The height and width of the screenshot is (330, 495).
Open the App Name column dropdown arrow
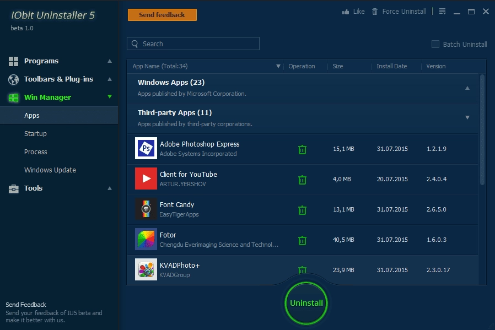pyautogui.click(x=278, y=66)
